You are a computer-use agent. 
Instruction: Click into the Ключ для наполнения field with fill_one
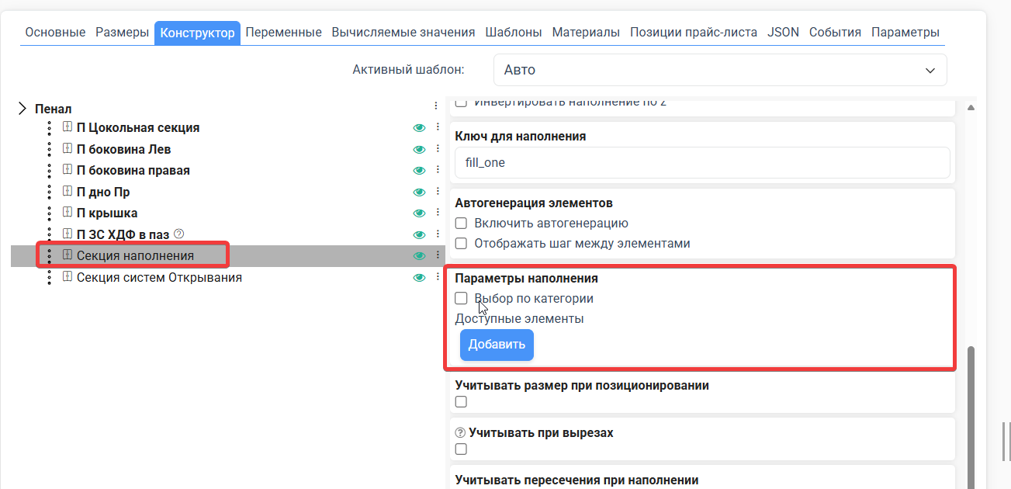click(x=702, y=163)
